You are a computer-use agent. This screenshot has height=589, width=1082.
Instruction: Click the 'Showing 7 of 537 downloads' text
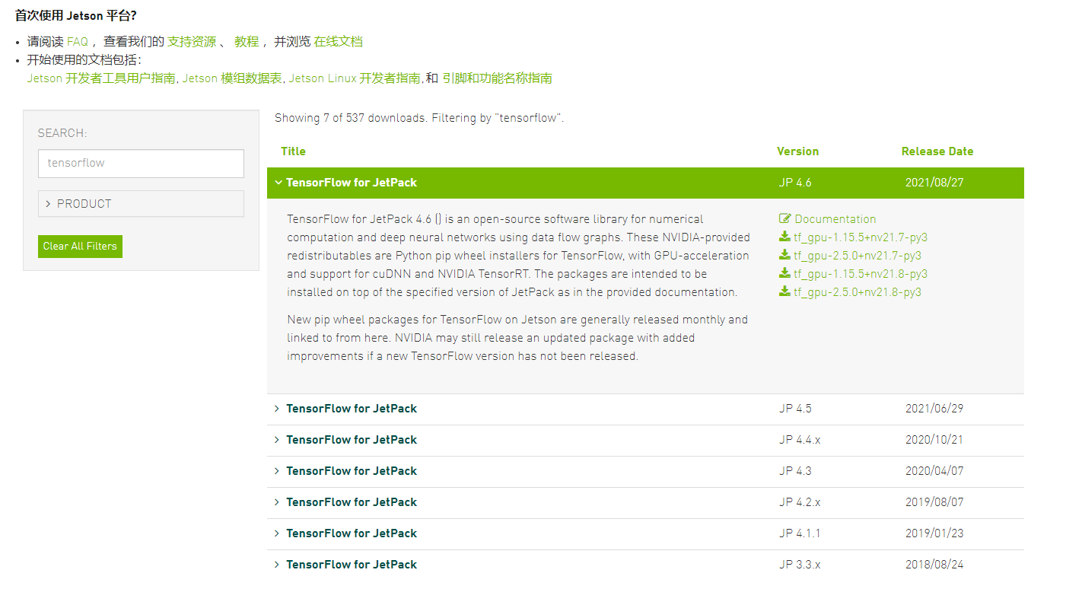[352, 118]
